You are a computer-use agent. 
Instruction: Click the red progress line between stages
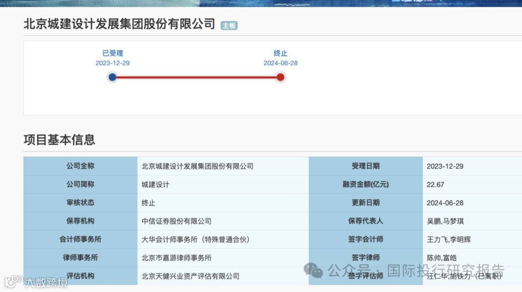(196, 77)
